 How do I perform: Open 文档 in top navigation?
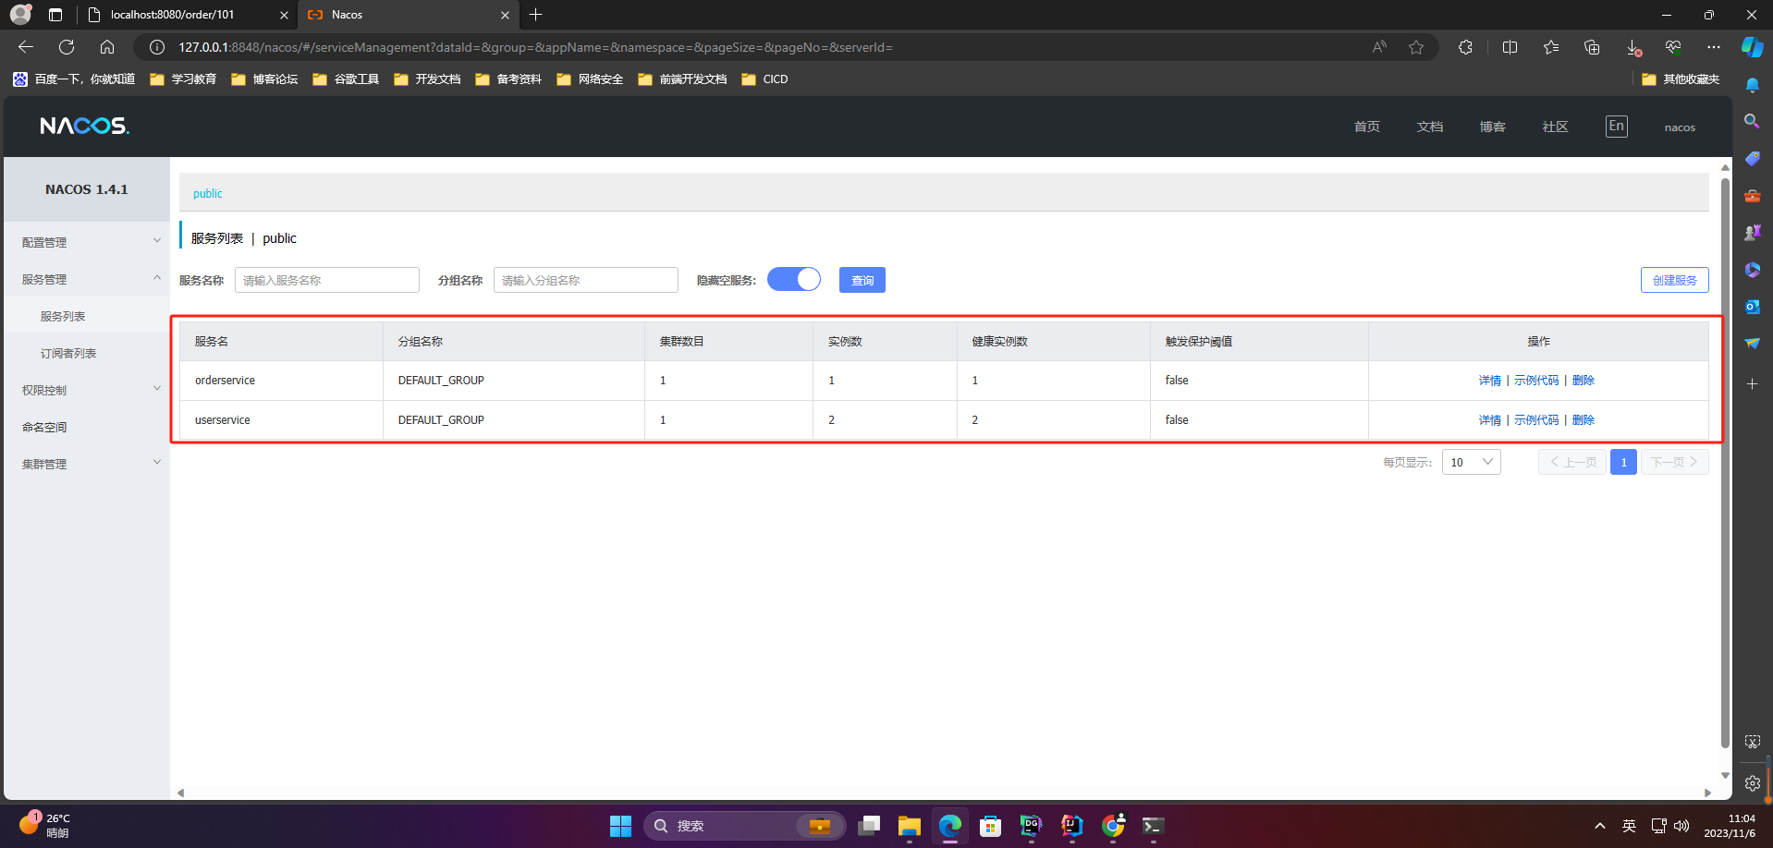click(1429, 127)
